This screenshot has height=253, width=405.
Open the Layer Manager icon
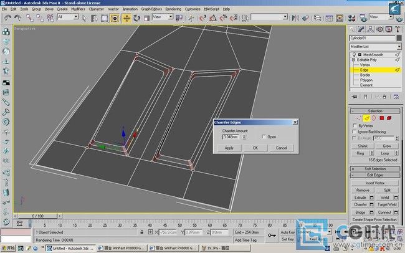tap(317, 18)
